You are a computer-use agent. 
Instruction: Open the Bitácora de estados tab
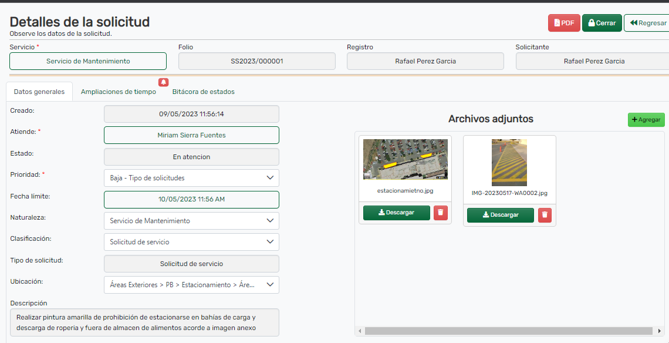(x=203, y=92)
